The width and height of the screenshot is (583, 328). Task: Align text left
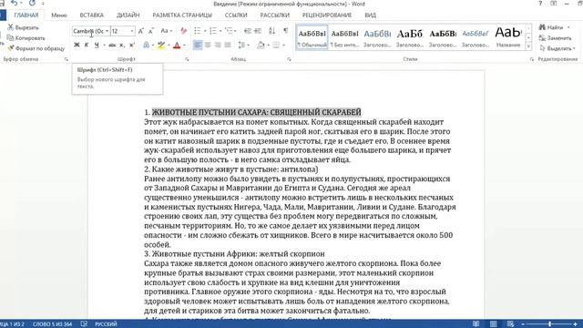tap(198, 45)
